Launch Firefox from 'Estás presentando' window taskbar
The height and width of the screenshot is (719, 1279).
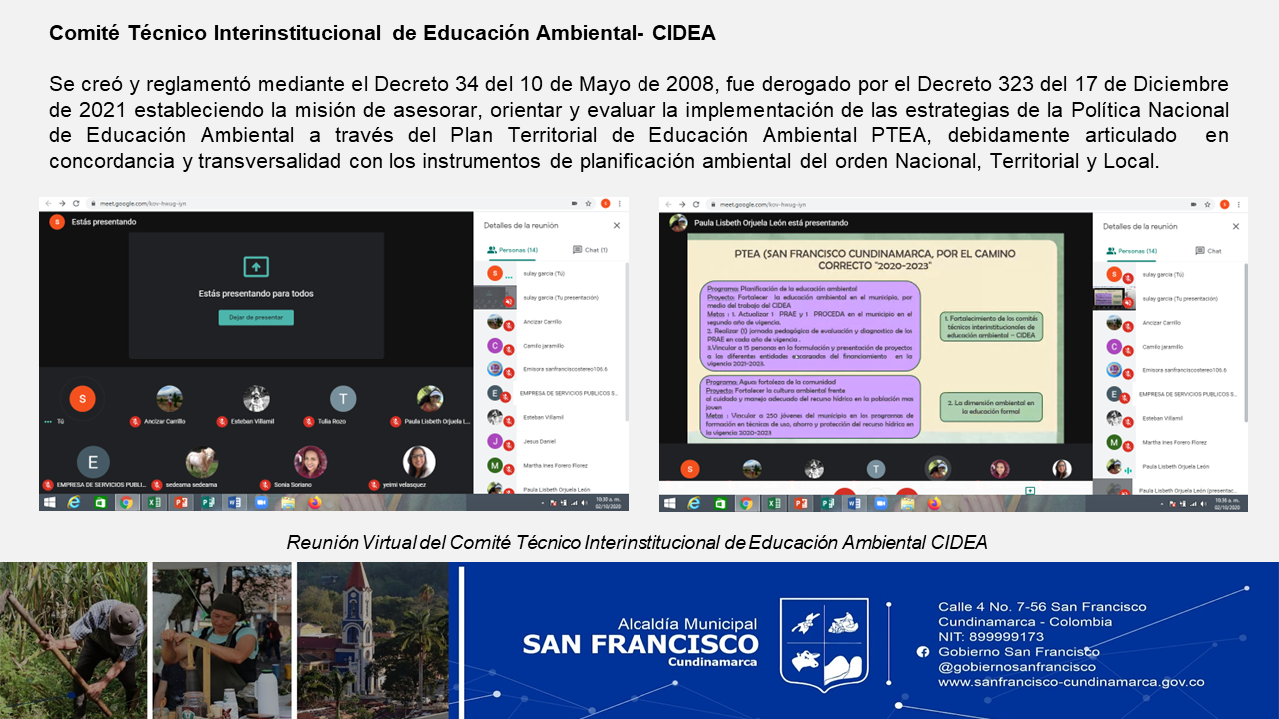tap(315, 503)
